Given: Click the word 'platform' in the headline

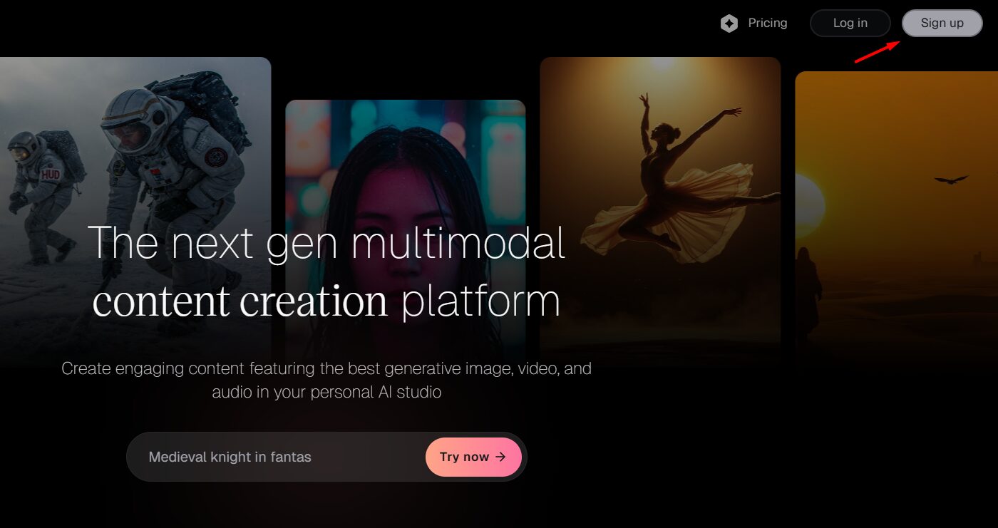Looking at the screenshot, I should (480, 301).
